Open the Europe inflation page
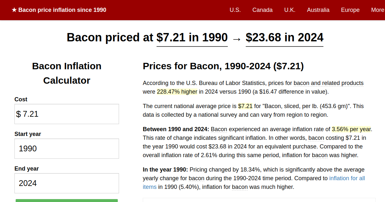The image size is (385, 202). point(350,10)
